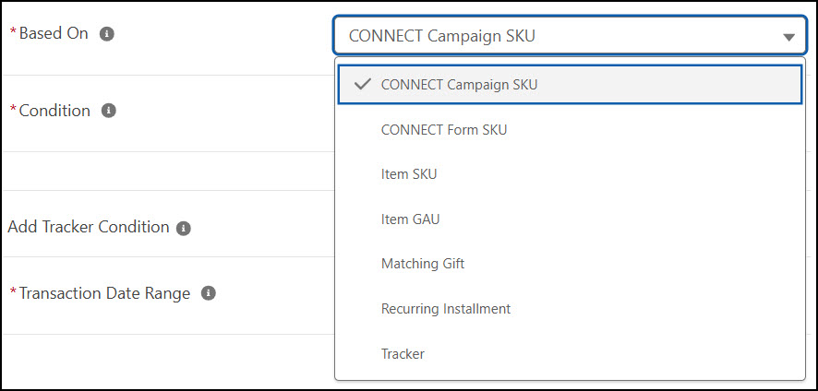Choose the Tracker option
The height and width of the screenshot is (391, 818).
click(570, 354)
